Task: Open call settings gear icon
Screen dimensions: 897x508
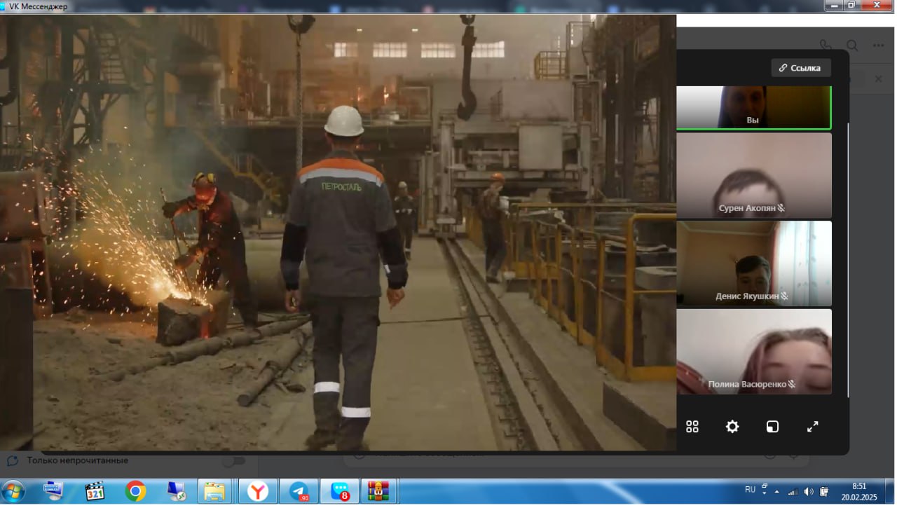Action: coord(732,427)
